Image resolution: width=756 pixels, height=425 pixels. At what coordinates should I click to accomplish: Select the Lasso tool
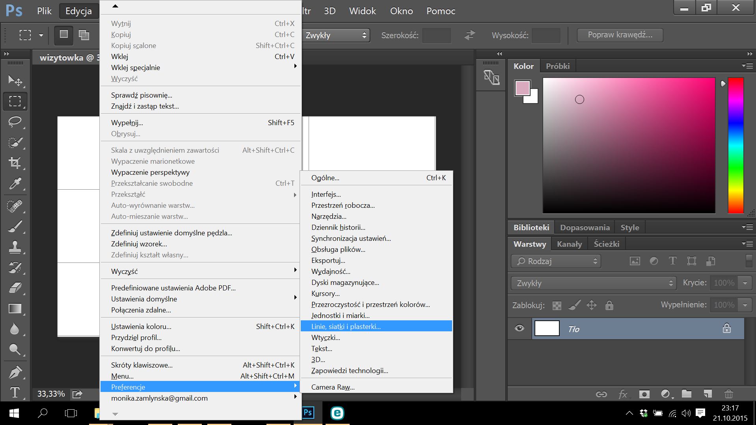[15, 122]
